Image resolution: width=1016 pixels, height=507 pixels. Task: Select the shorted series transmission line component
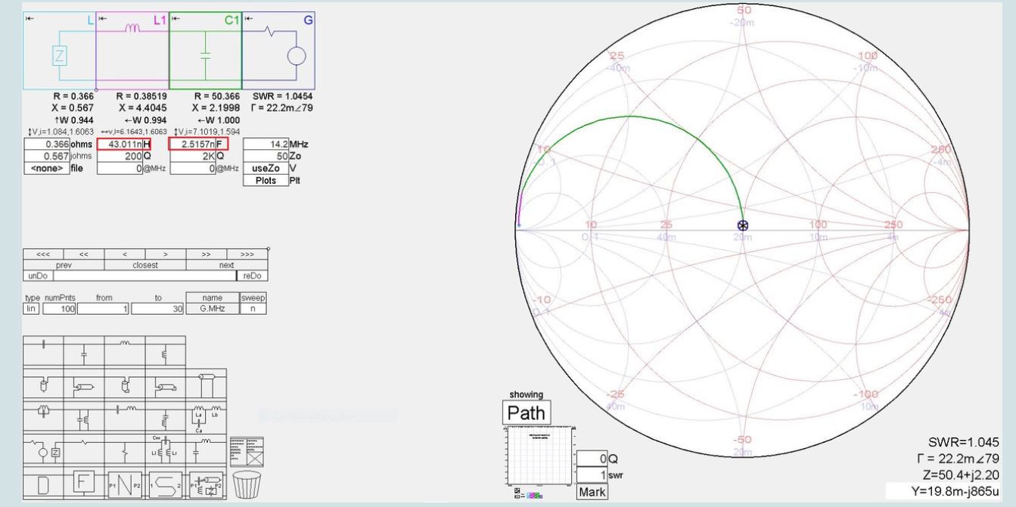coord(166,384)
